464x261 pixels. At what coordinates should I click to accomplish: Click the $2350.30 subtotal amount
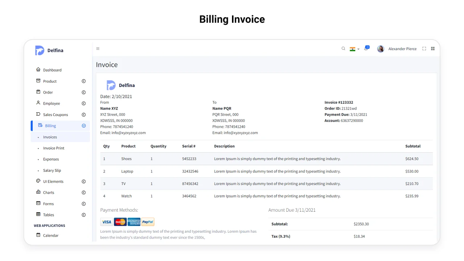pyautogui.click(x=361, y=224)
